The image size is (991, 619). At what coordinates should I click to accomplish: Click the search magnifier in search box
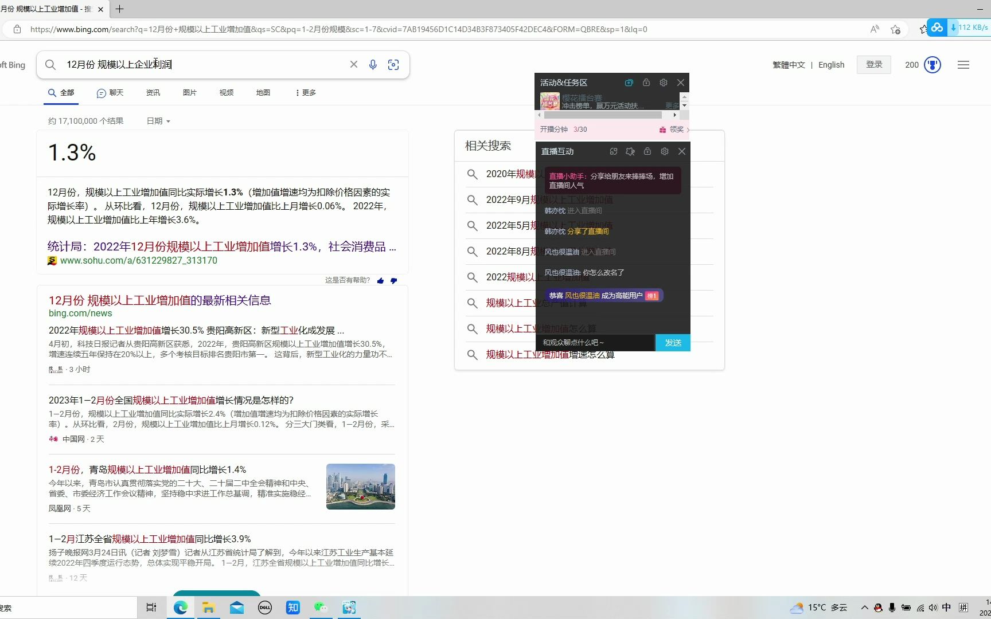click(50, 65)
